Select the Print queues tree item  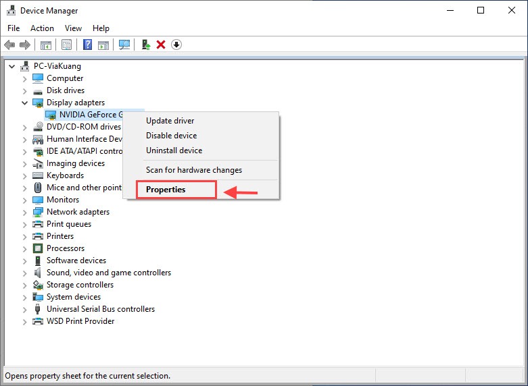69,224
